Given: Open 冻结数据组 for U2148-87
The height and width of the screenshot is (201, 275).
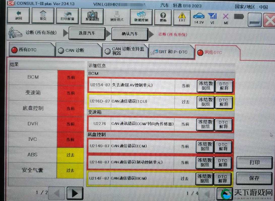Looking at the screenshot, I should pyautogui.click(x=204, y=163).
